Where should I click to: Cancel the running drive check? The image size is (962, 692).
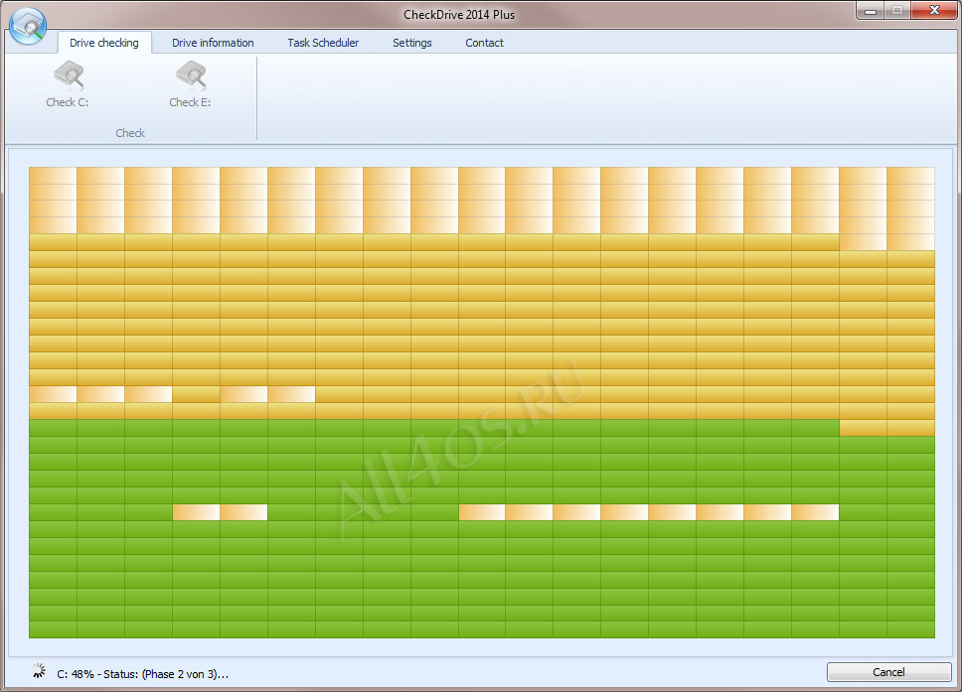click(888, 672)
